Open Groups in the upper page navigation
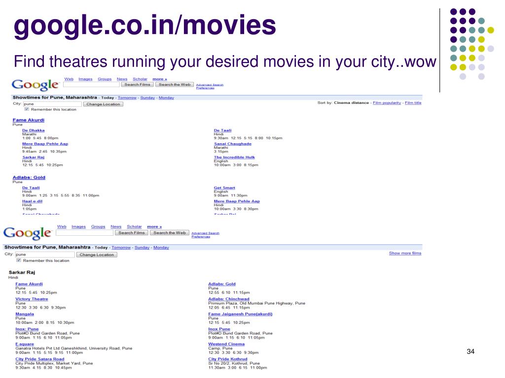This screenshot has width=505, height=378. click(105, 79)
